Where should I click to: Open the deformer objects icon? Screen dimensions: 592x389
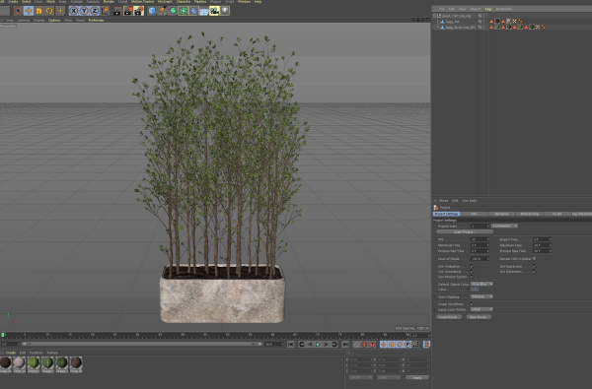[193, 11]
